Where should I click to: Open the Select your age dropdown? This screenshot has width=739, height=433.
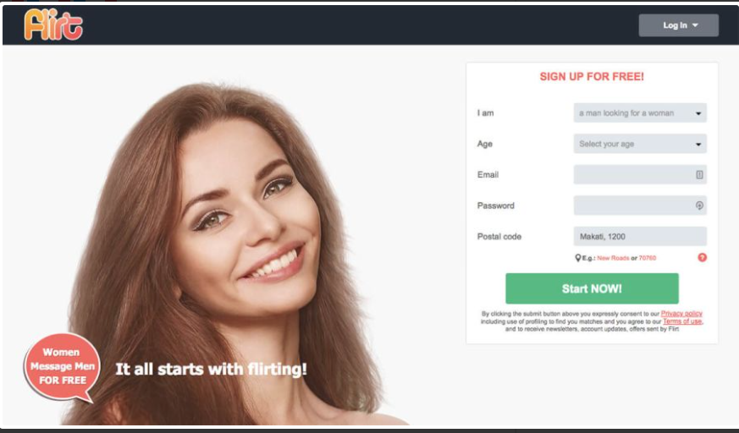640,144
